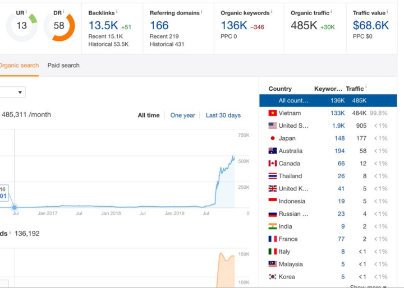404x288 pixels.
Task: Click the Organic traffic info icon
Action: pyautogui.click(x=331, y=11)
